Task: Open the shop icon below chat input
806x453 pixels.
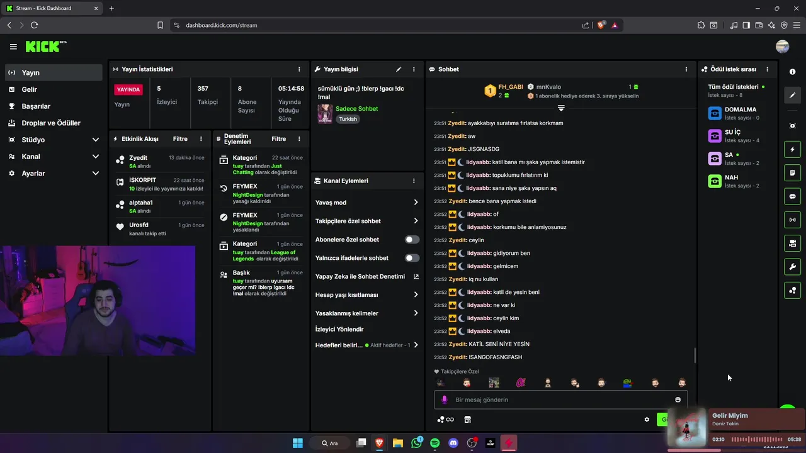Action: (x=467, y=420)
